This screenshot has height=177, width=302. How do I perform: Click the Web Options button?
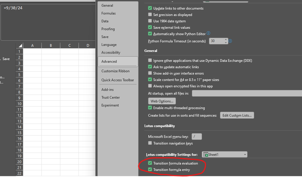pyautogui.click(x=162, y=101)
